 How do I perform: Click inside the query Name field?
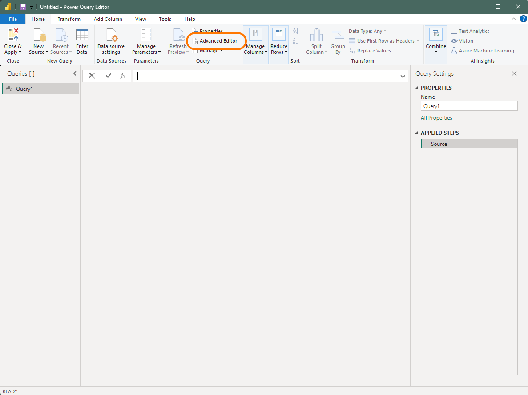(468, 106)
